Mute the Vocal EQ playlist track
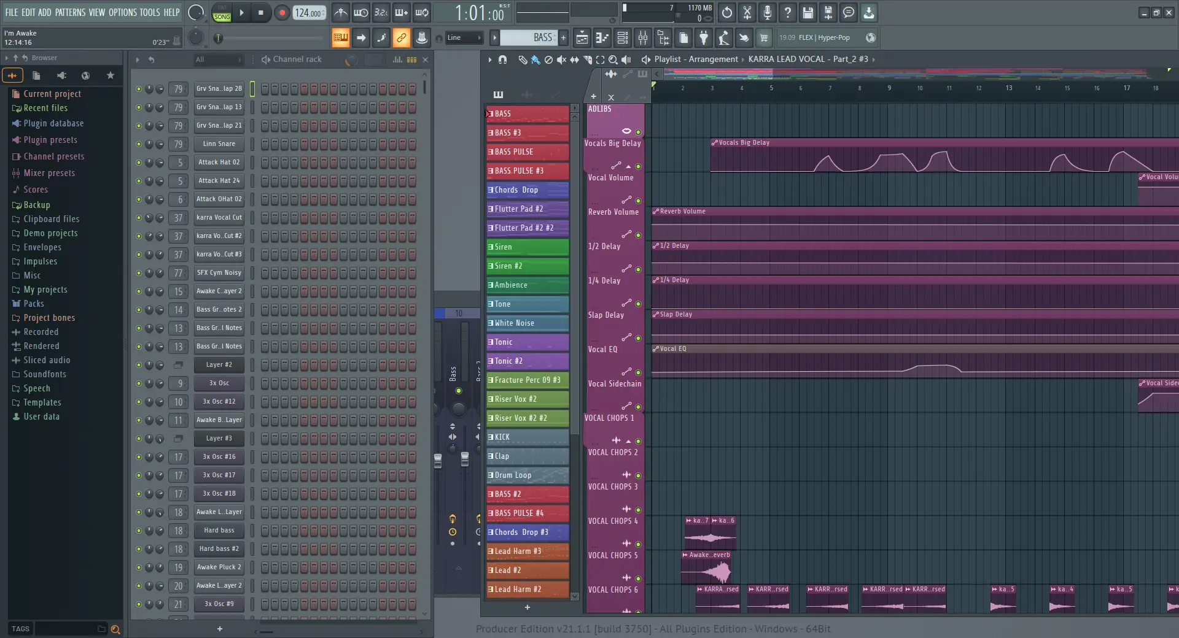1179x638 pixels. [x=639, y=372]
